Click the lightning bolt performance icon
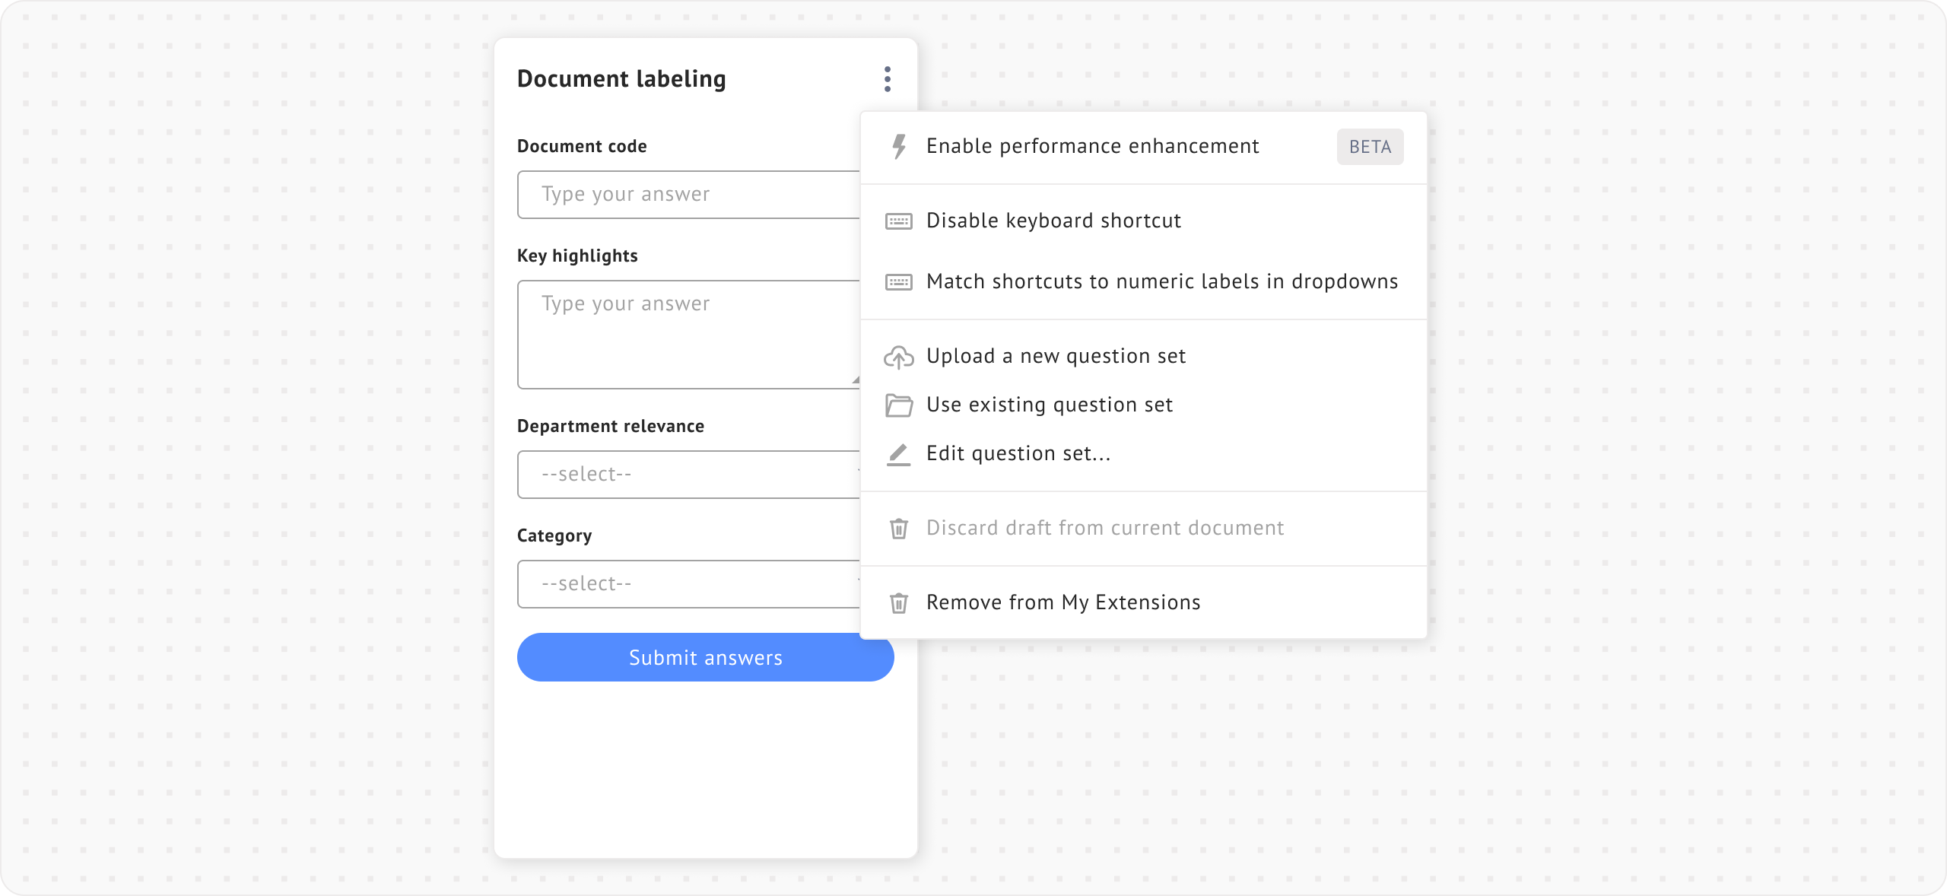Screen dimensions: 1947x896 (899, 147)
